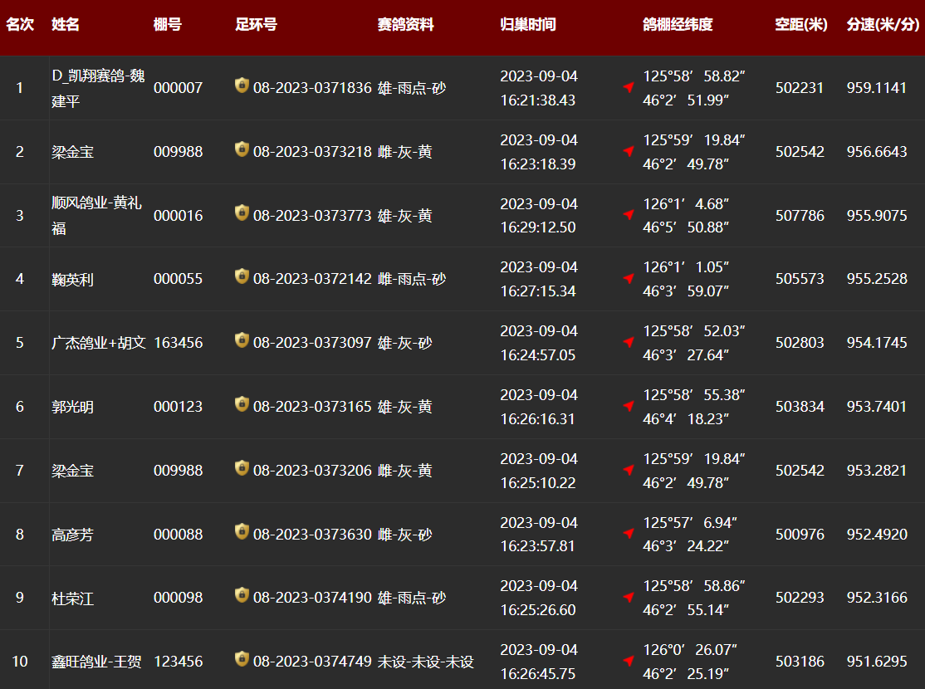This screenshot has height=689, width=925.
Task: Click the 足环号 column header
Action: click(x=257, y=25)
